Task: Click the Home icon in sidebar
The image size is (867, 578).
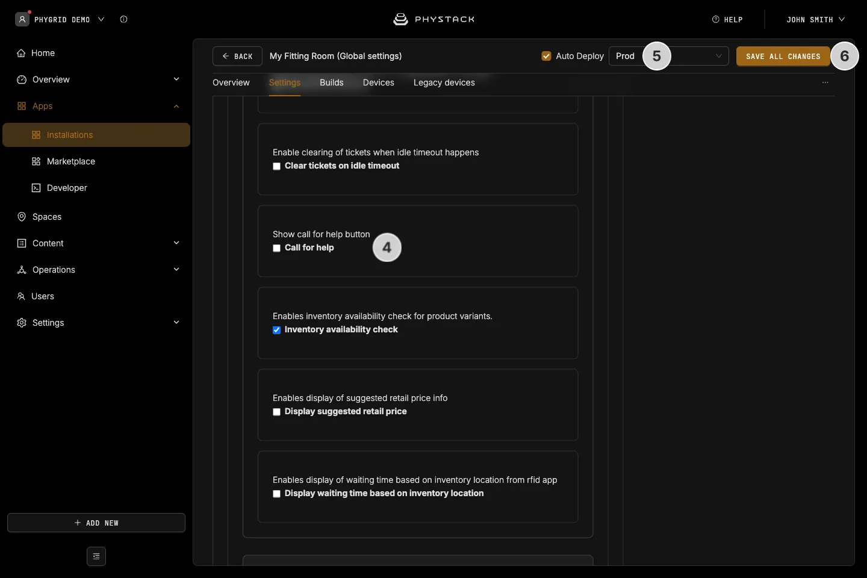Action: (x=21, y=53)
